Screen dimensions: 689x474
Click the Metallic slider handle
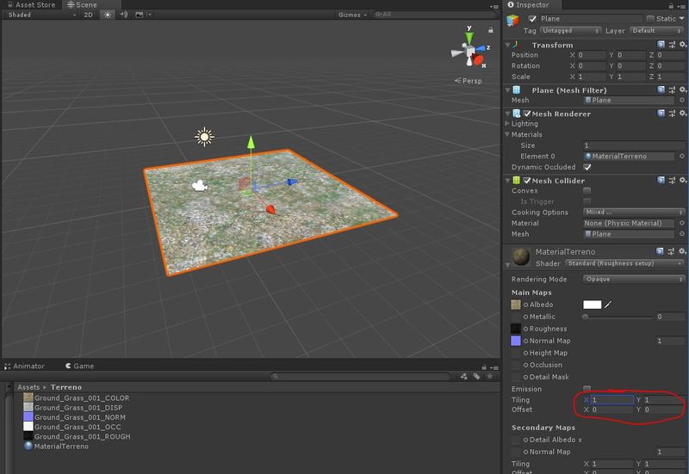pyautogui.click(x=586, y=317)
